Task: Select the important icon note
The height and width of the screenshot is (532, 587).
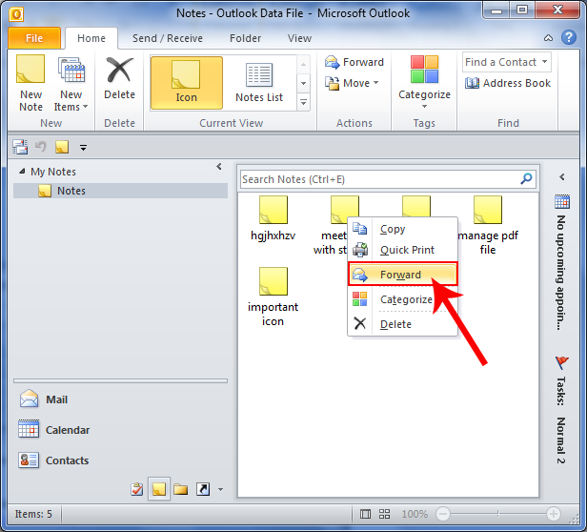Action: (x=273, y=297)
